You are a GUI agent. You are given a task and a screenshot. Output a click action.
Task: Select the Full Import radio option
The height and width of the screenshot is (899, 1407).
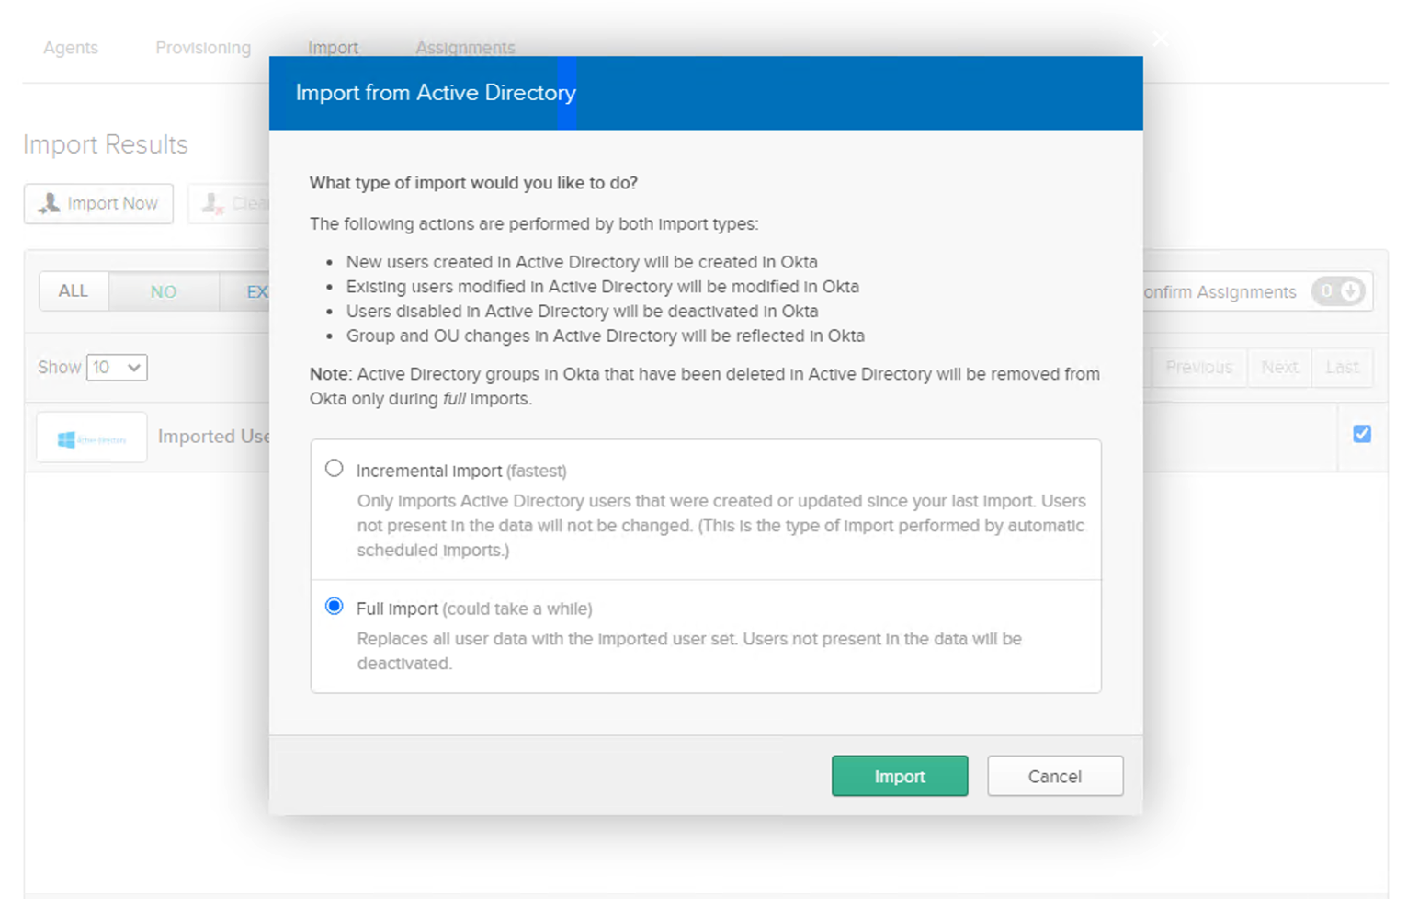335,606
